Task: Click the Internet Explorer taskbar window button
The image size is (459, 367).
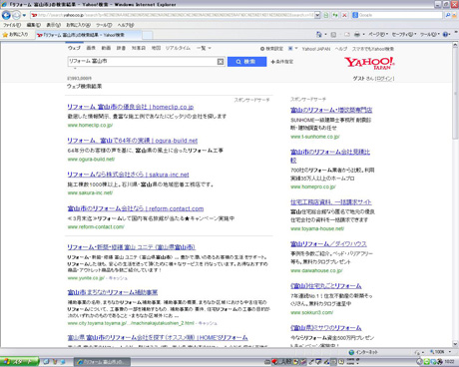Action: click(x=102, y=362)
